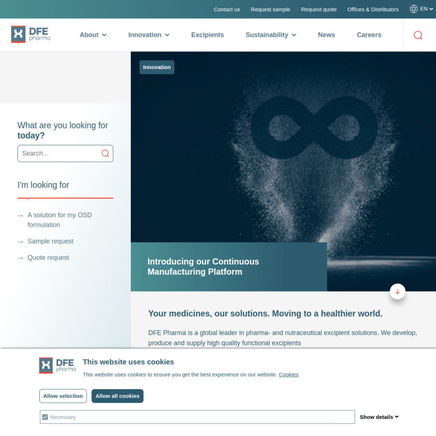Click the DFE Pharma logo in header
Image resolution: width=436 pixels, height=436 pixels.
click(31, 34)
